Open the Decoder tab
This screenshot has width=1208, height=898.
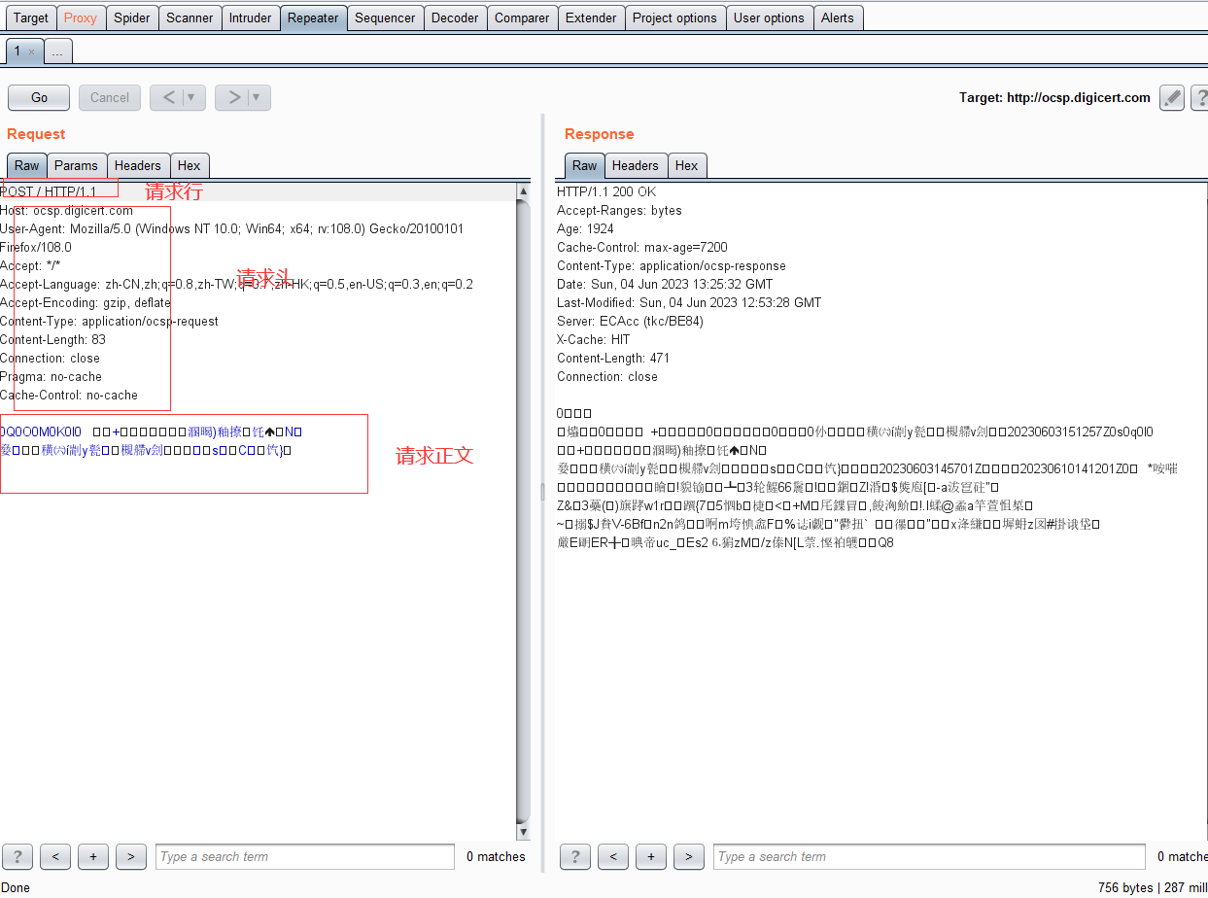455,17
